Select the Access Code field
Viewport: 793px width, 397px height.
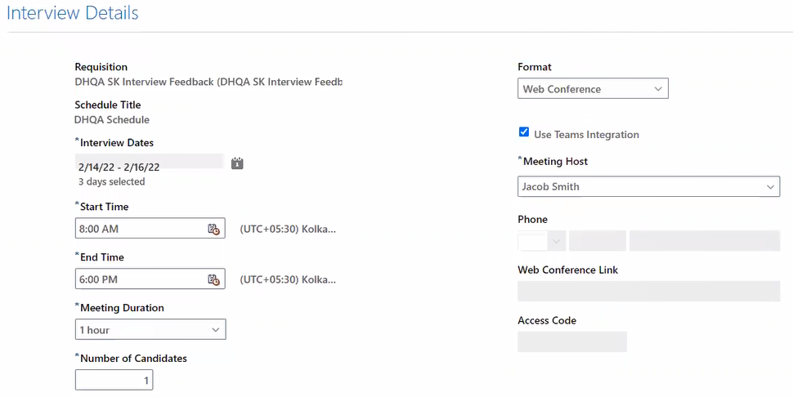[572, 341]
